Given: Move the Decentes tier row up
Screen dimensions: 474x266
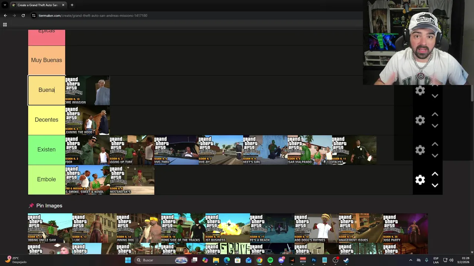Looking at the screenshot, I should pos(435,115).
